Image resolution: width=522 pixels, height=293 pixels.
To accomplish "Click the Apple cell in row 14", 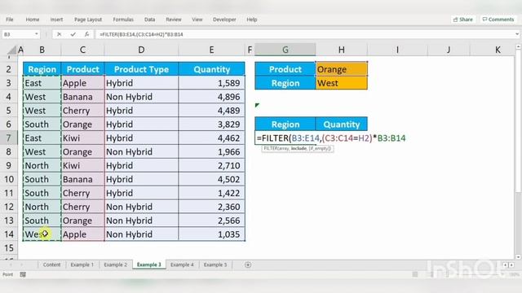I will tap(82, 234).
